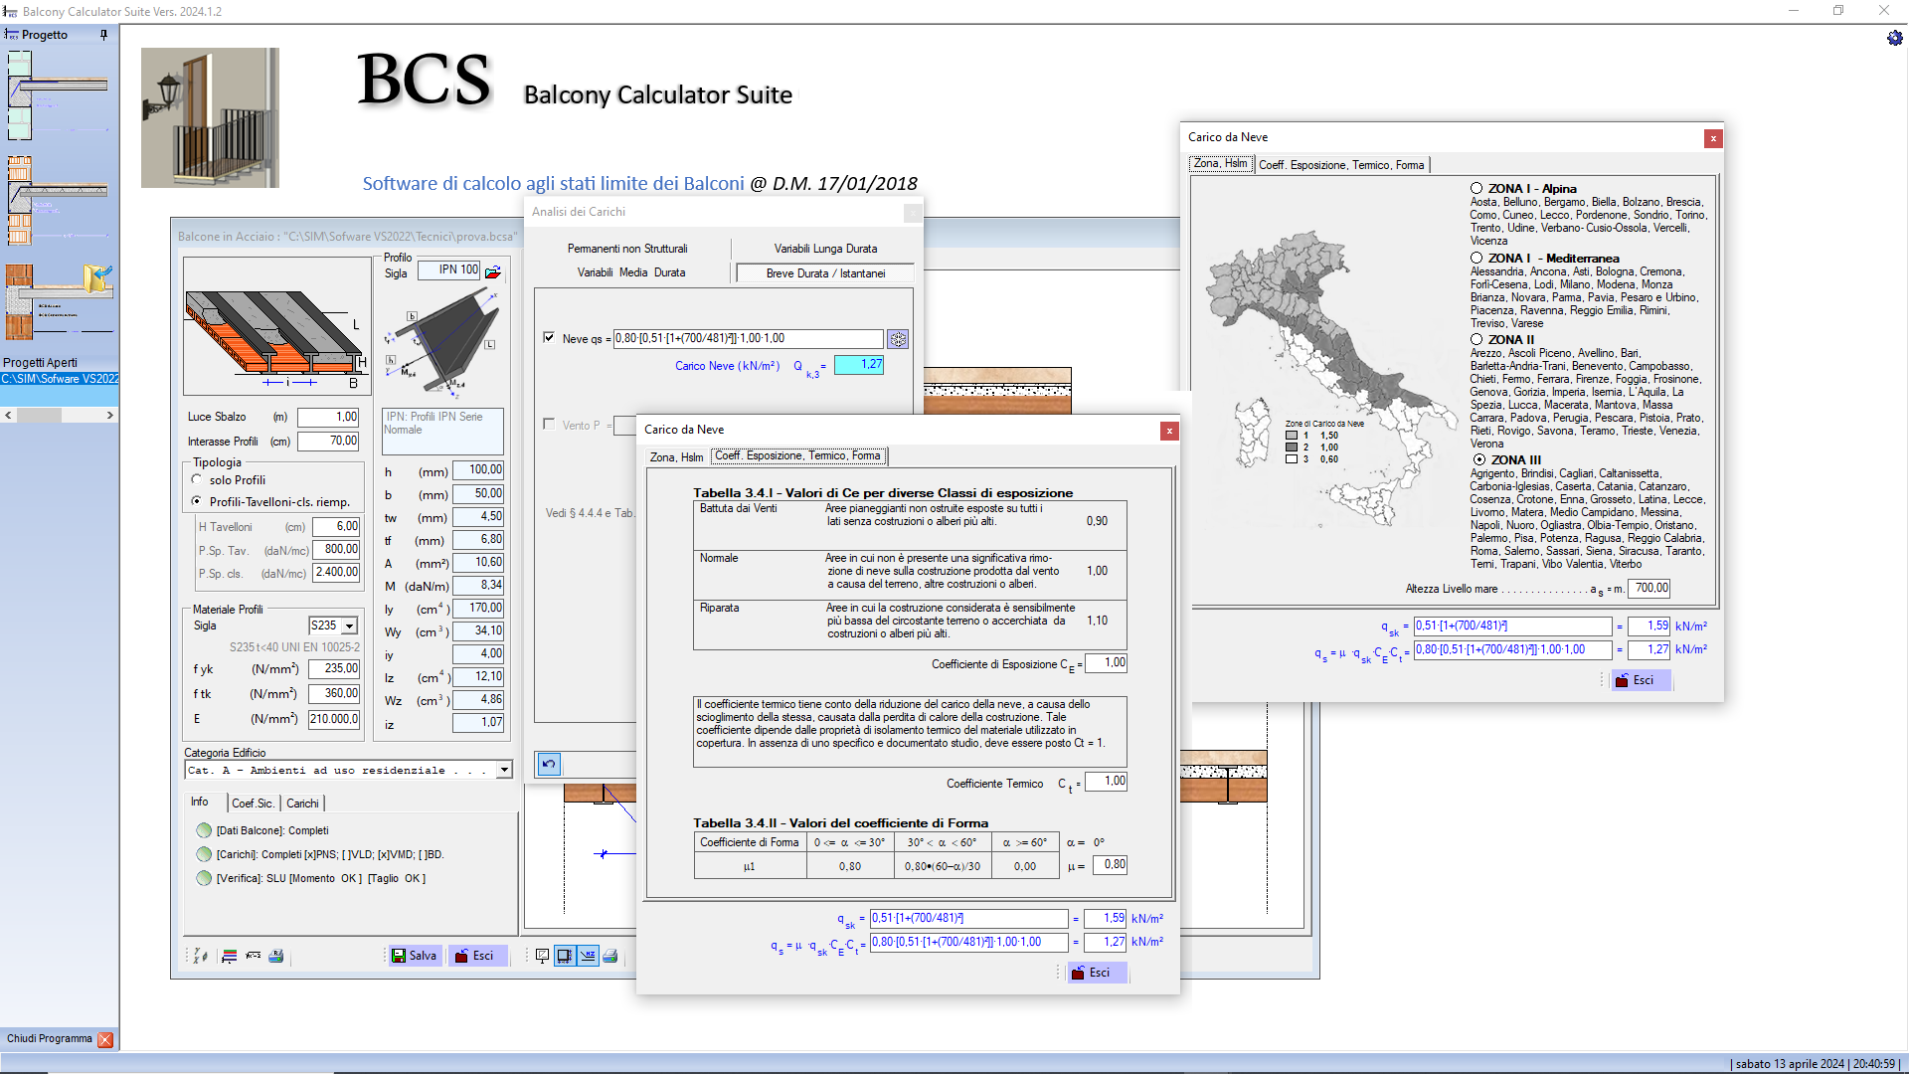Select ZONA I - Alpina radio button
Screen dimensions: 1909x1074
[x=1476, y=189]
